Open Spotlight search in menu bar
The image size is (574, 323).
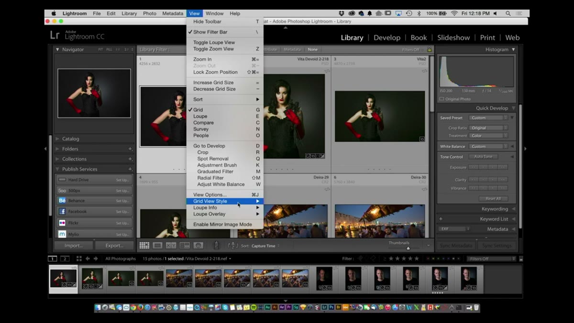508,13
